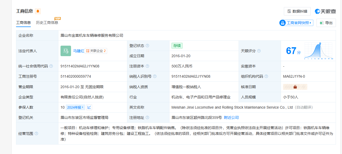Click help icon beside 注册地址

[147, 118]
